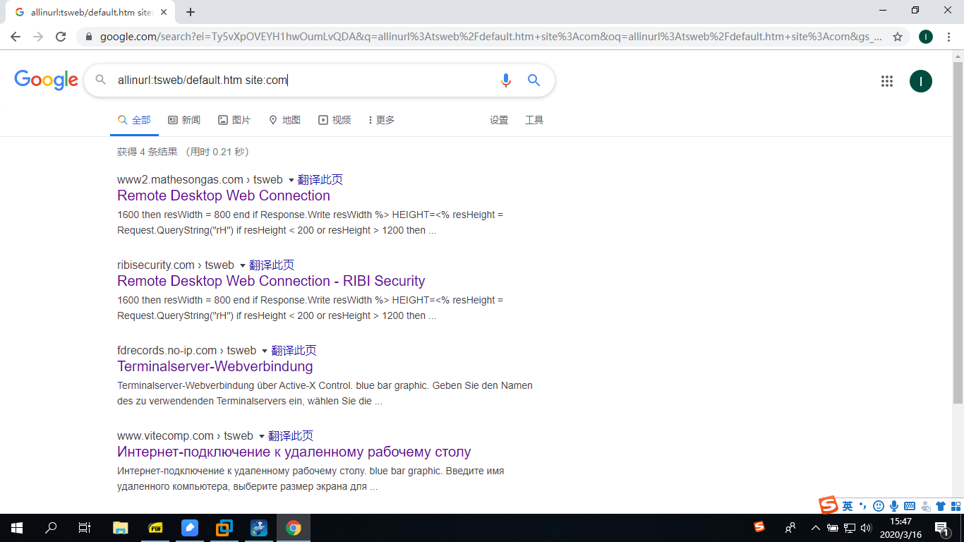Open 工具 search tools
Viewport: 964px width, 542px height.
pos(534,120)
